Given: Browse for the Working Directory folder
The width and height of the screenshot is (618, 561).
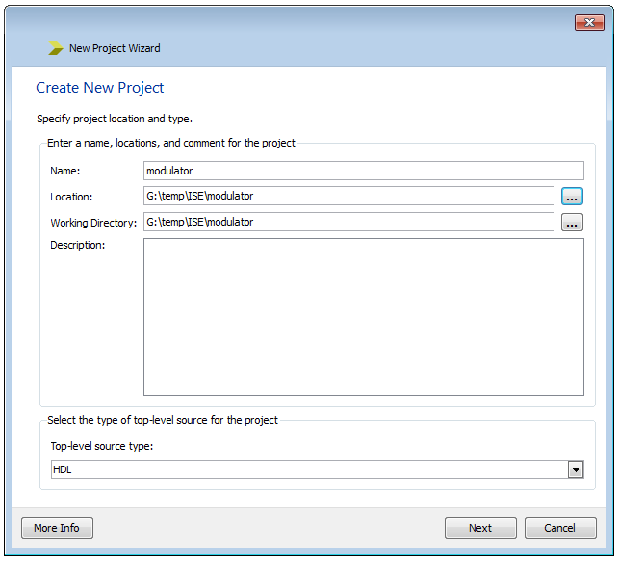Looking at the screenshot, I should 572,223.
